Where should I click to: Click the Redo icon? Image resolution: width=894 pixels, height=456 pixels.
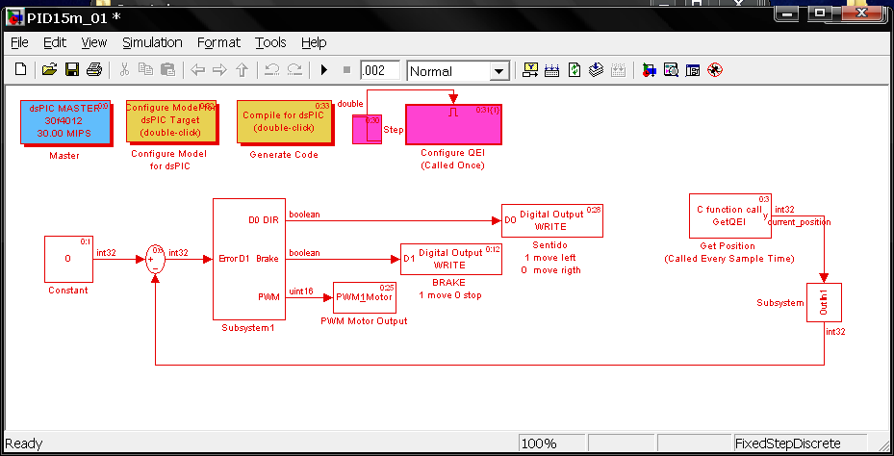(294, 70)
